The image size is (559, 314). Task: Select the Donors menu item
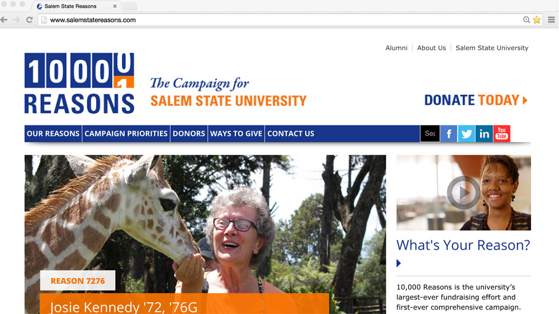coord(189,134)
